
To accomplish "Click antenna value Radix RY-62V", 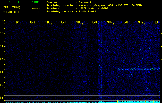I will [88, 12].
